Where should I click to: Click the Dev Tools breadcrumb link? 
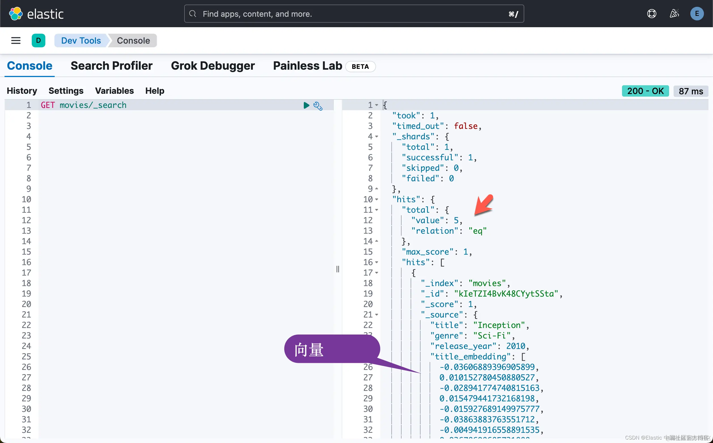81,41
